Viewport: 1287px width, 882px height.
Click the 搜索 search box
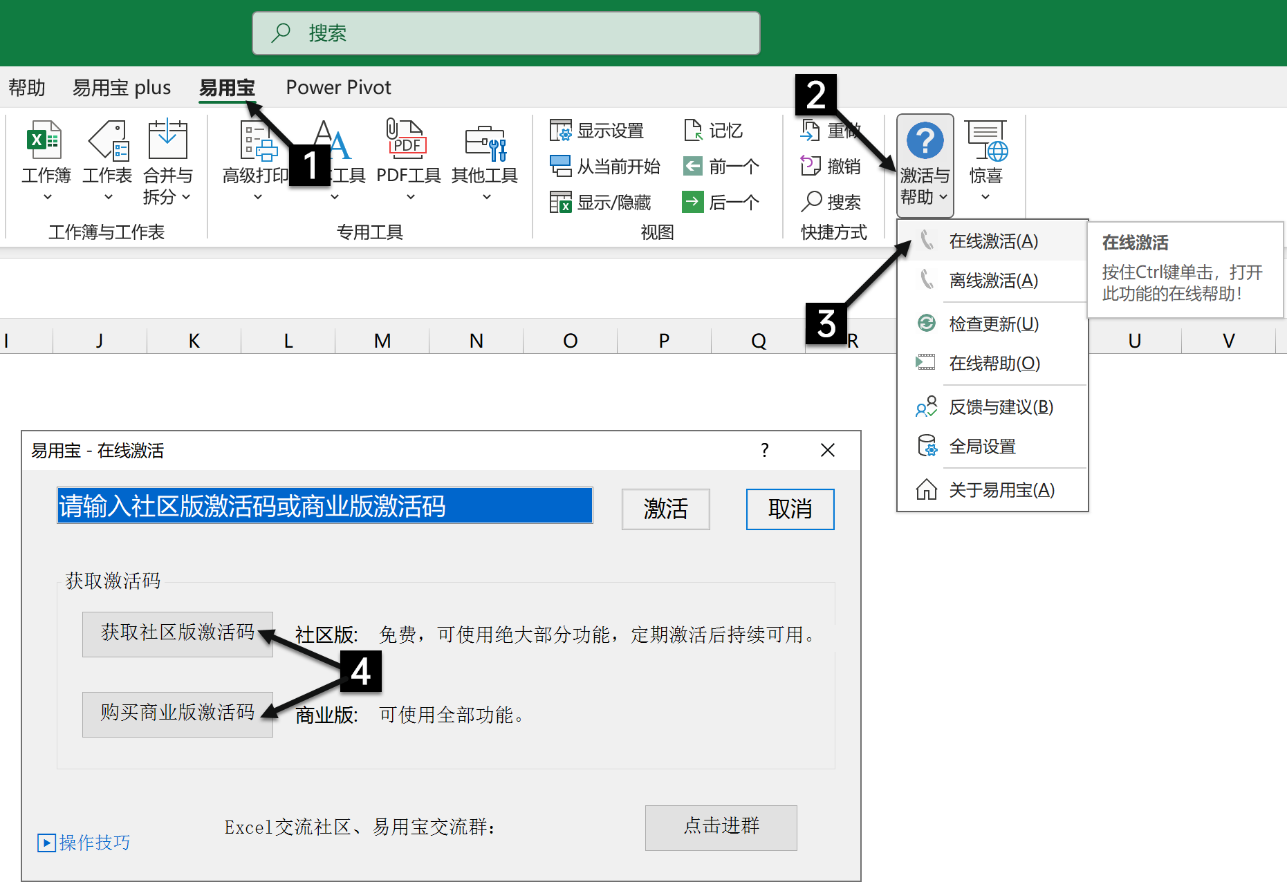tap(506, 33)
